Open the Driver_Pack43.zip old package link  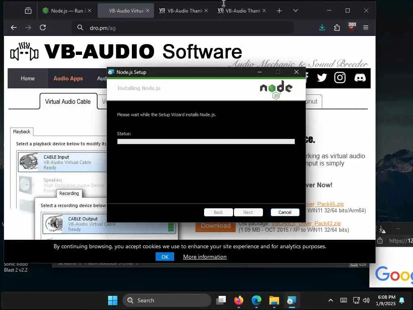click(306, 224)
